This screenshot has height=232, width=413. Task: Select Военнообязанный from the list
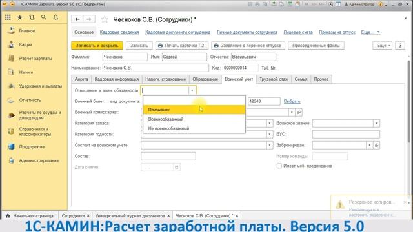coord(194,119)
